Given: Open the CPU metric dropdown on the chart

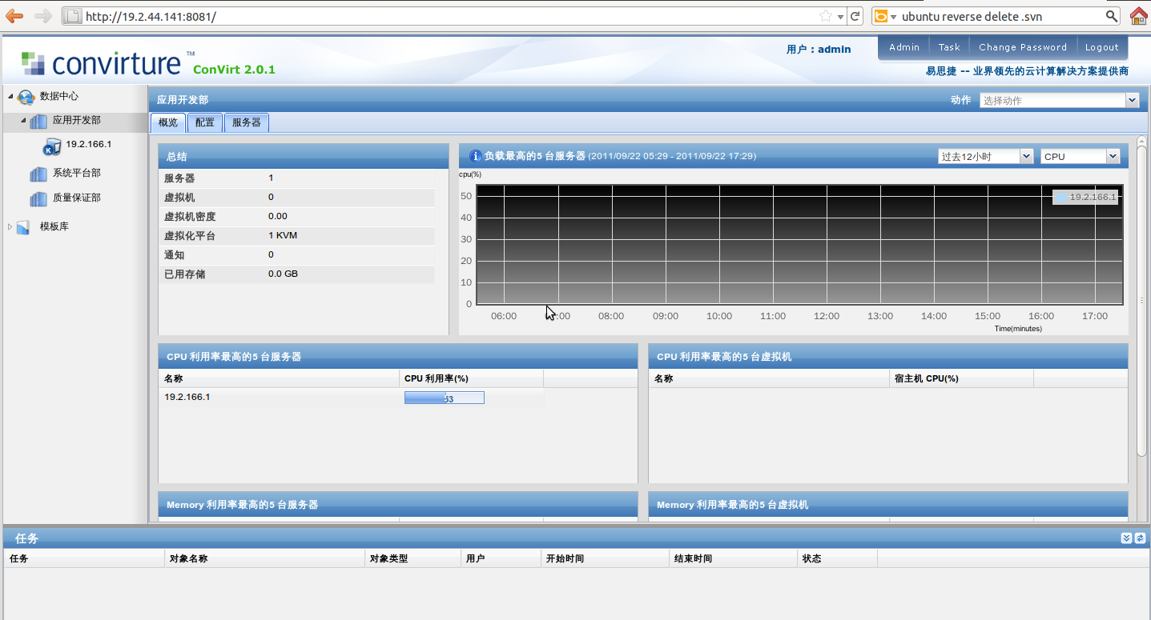Looking at the screenshot, I should 1113,157.
